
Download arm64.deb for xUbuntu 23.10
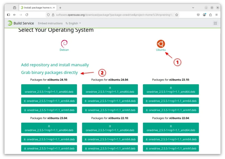point(171,101)
